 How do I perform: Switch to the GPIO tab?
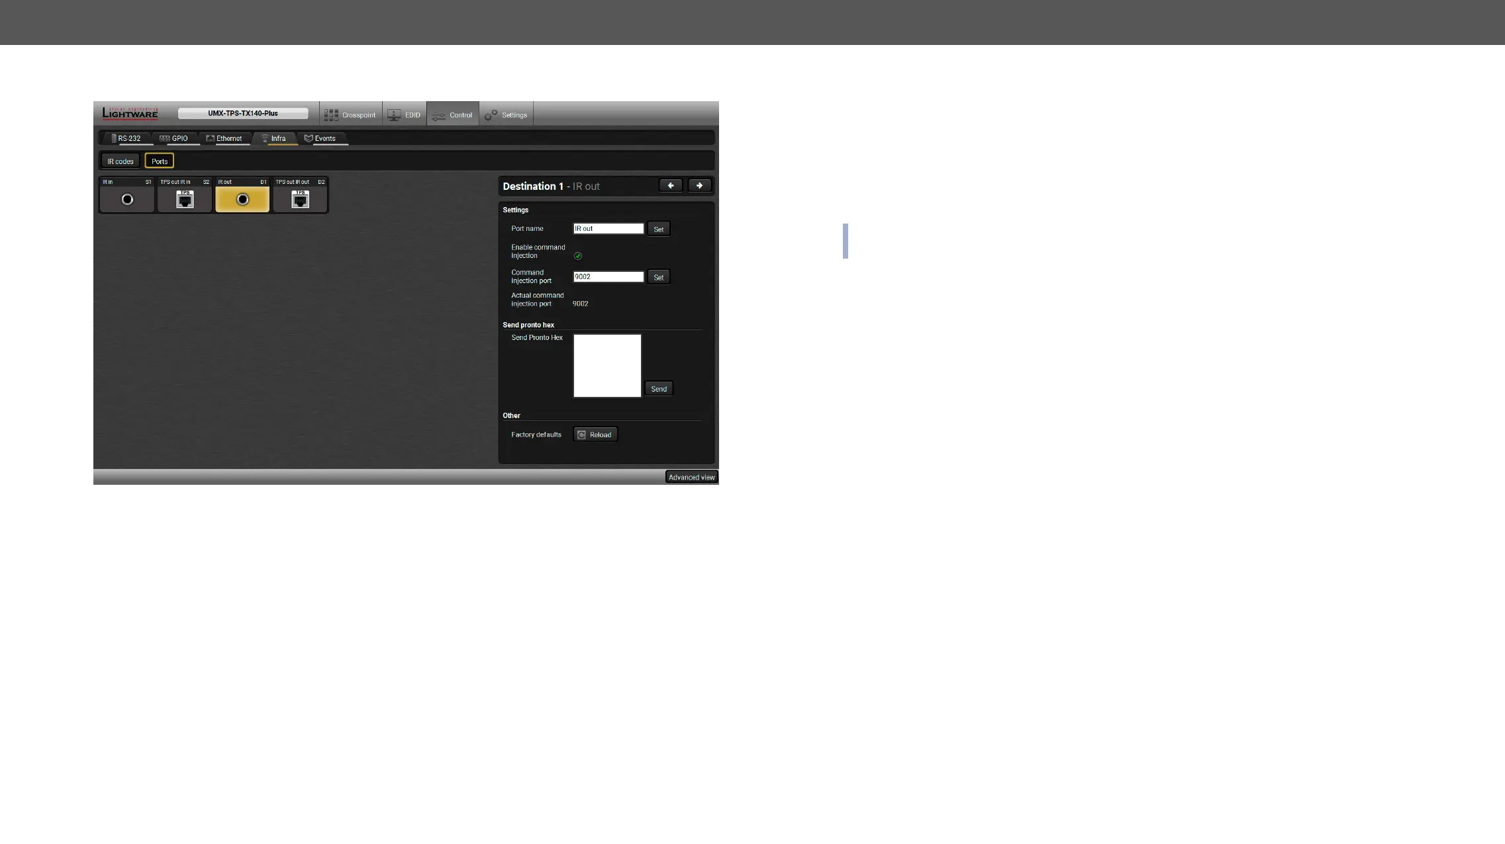point(174,138)
